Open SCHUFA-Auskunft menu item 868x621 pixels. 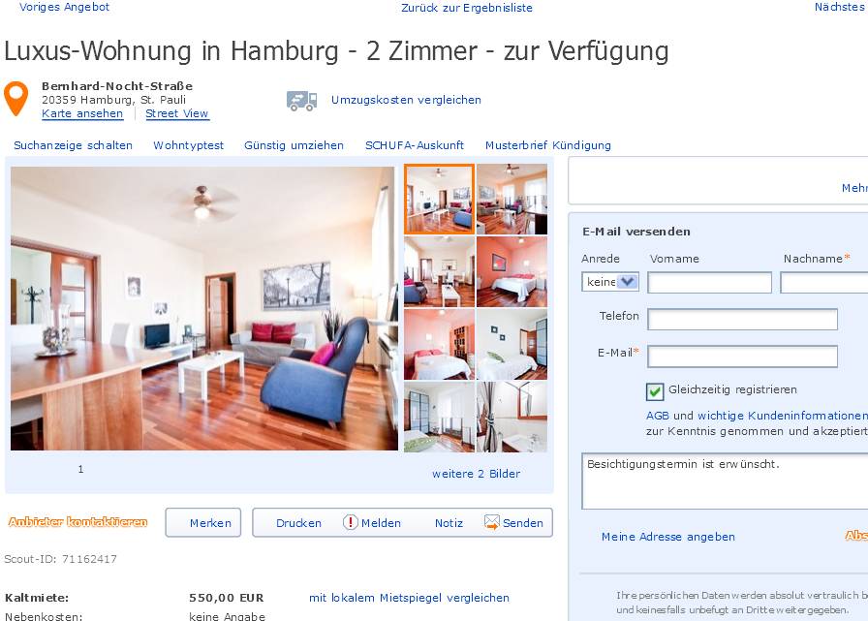point(415,145)
